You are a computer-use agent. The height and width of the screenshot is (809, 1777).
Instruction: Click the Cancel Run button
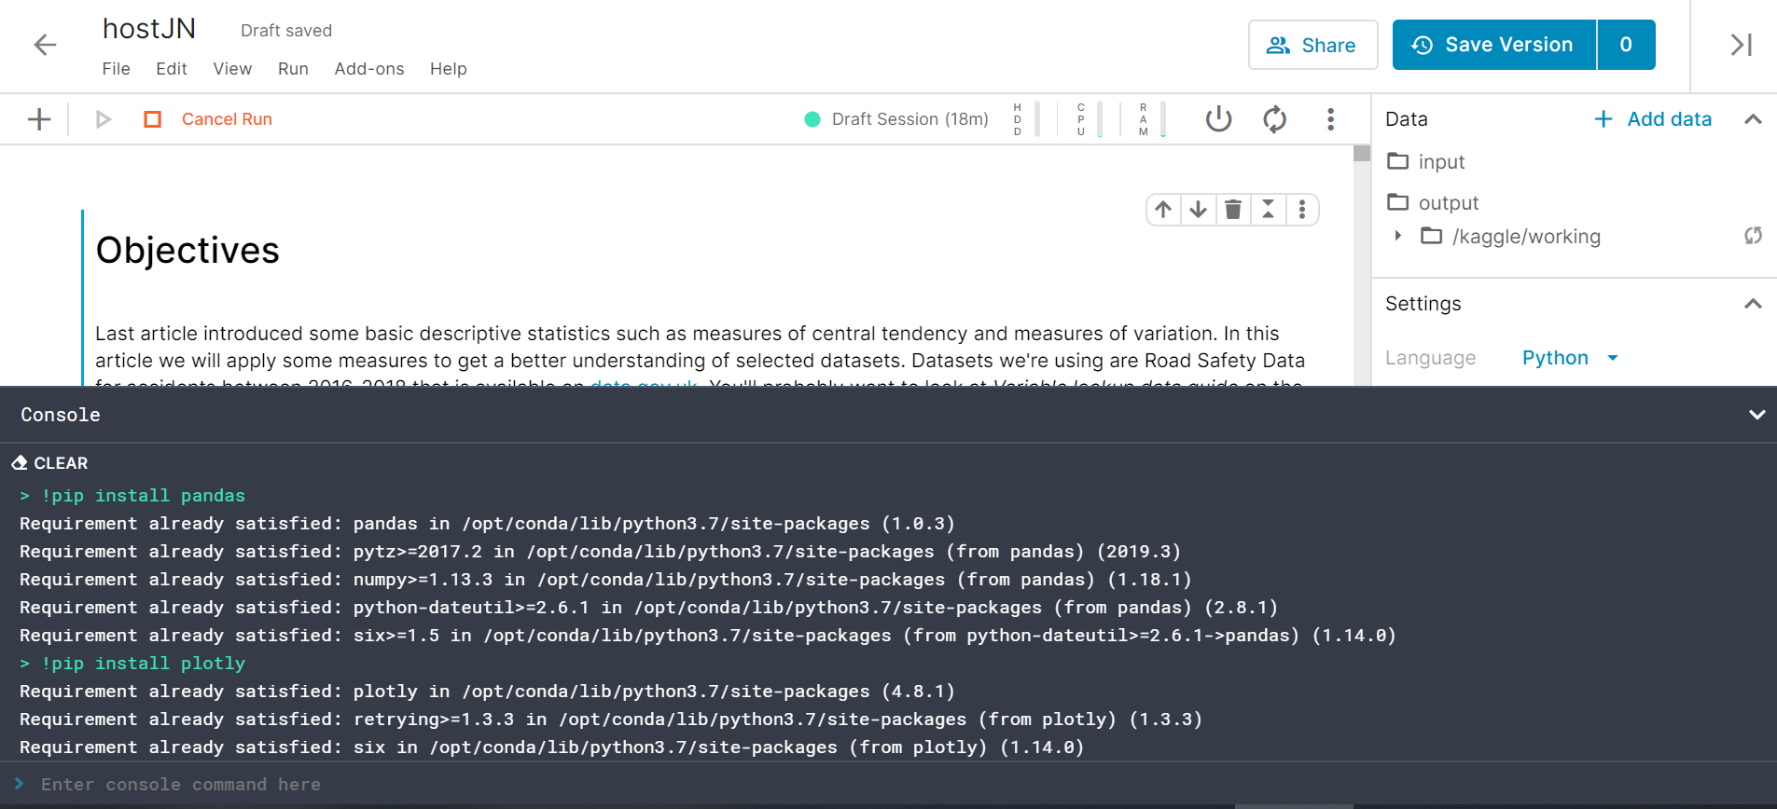pos(227,119)
